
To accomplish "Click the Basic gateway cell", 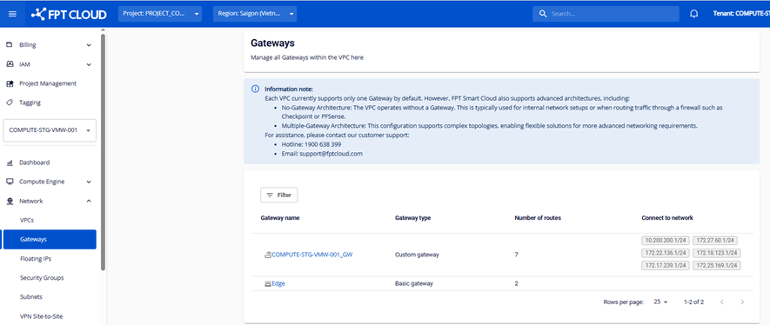I will click(x=414, y=283).
